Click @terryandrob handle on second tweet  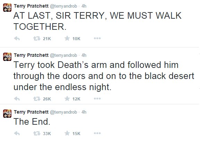tap(63, 55)
